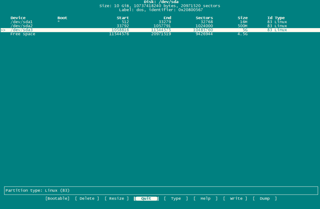Click the 4.5G free space size value

point(242,34)
